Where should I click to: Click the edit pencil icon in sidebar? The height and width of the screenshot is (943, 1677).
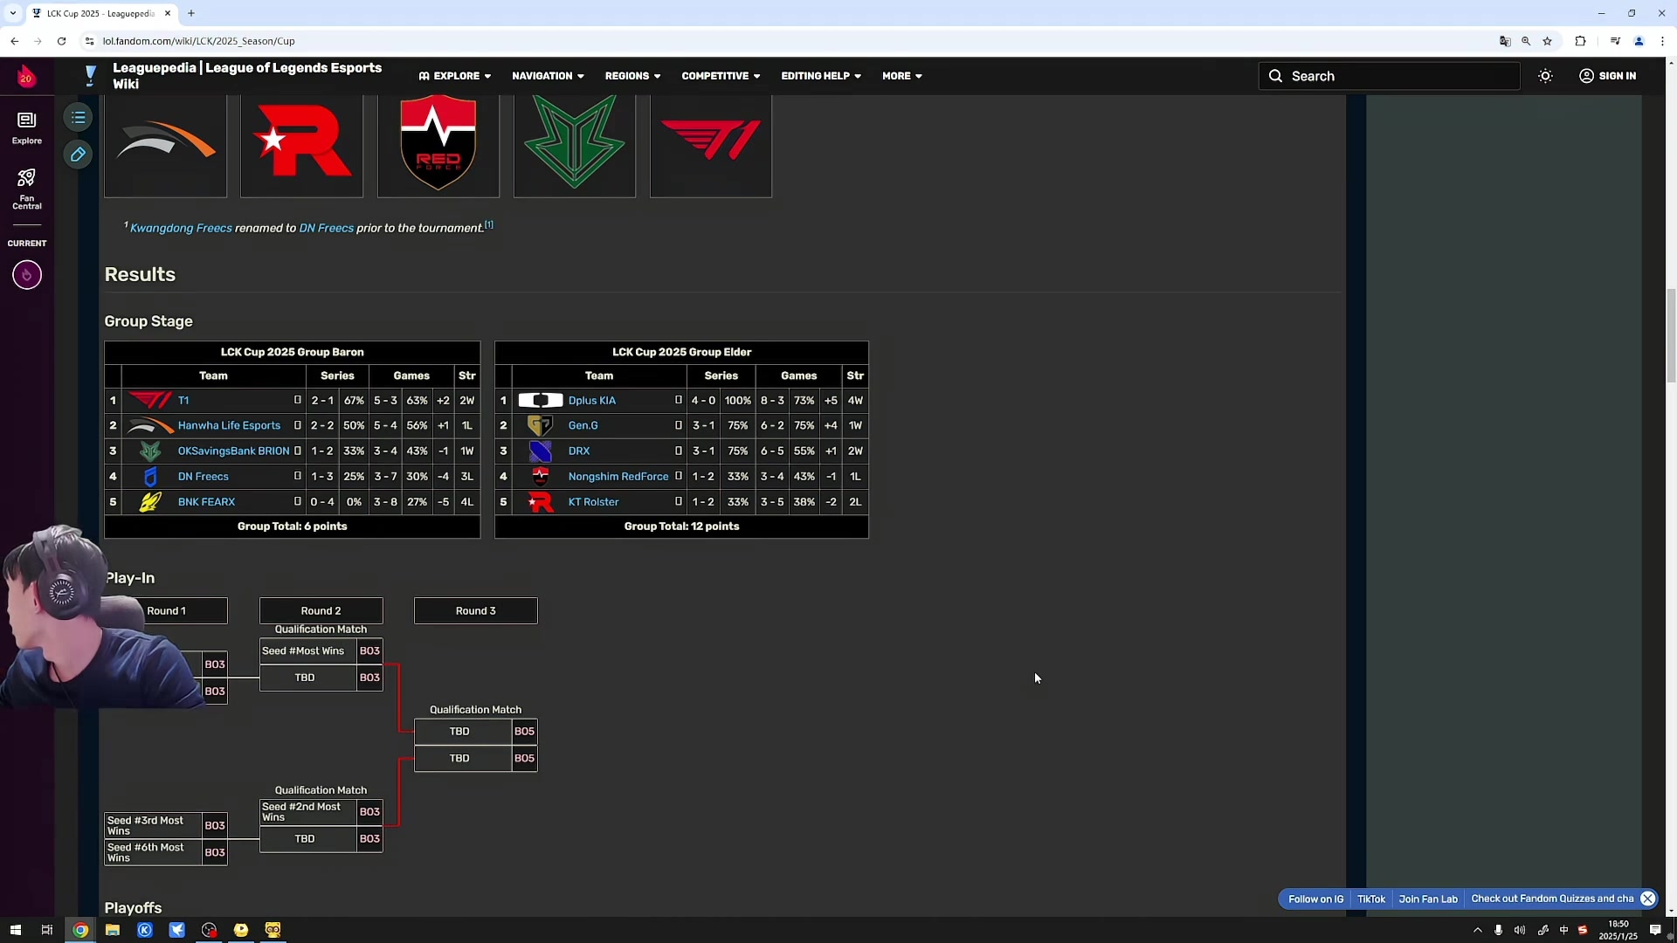pyautogui.click(x=79, y=155)
